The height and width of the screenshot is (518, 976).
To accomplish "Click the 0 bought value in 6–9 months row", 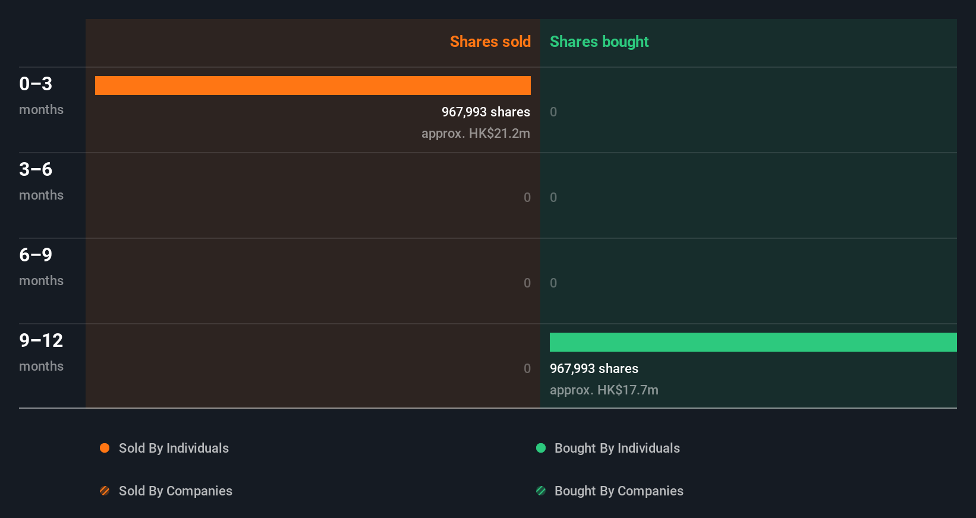I will tap(553, 283).
